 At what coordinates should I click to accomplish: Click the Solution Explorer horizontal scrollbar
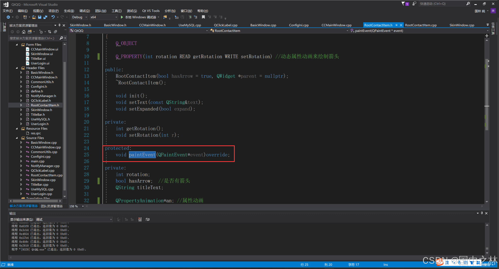[35, 201]
